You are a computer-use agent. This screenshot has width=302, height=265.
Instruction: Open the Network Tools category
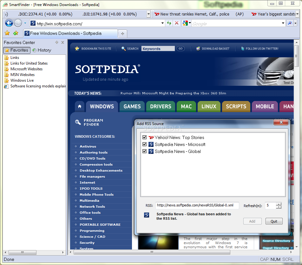(92, 206)
